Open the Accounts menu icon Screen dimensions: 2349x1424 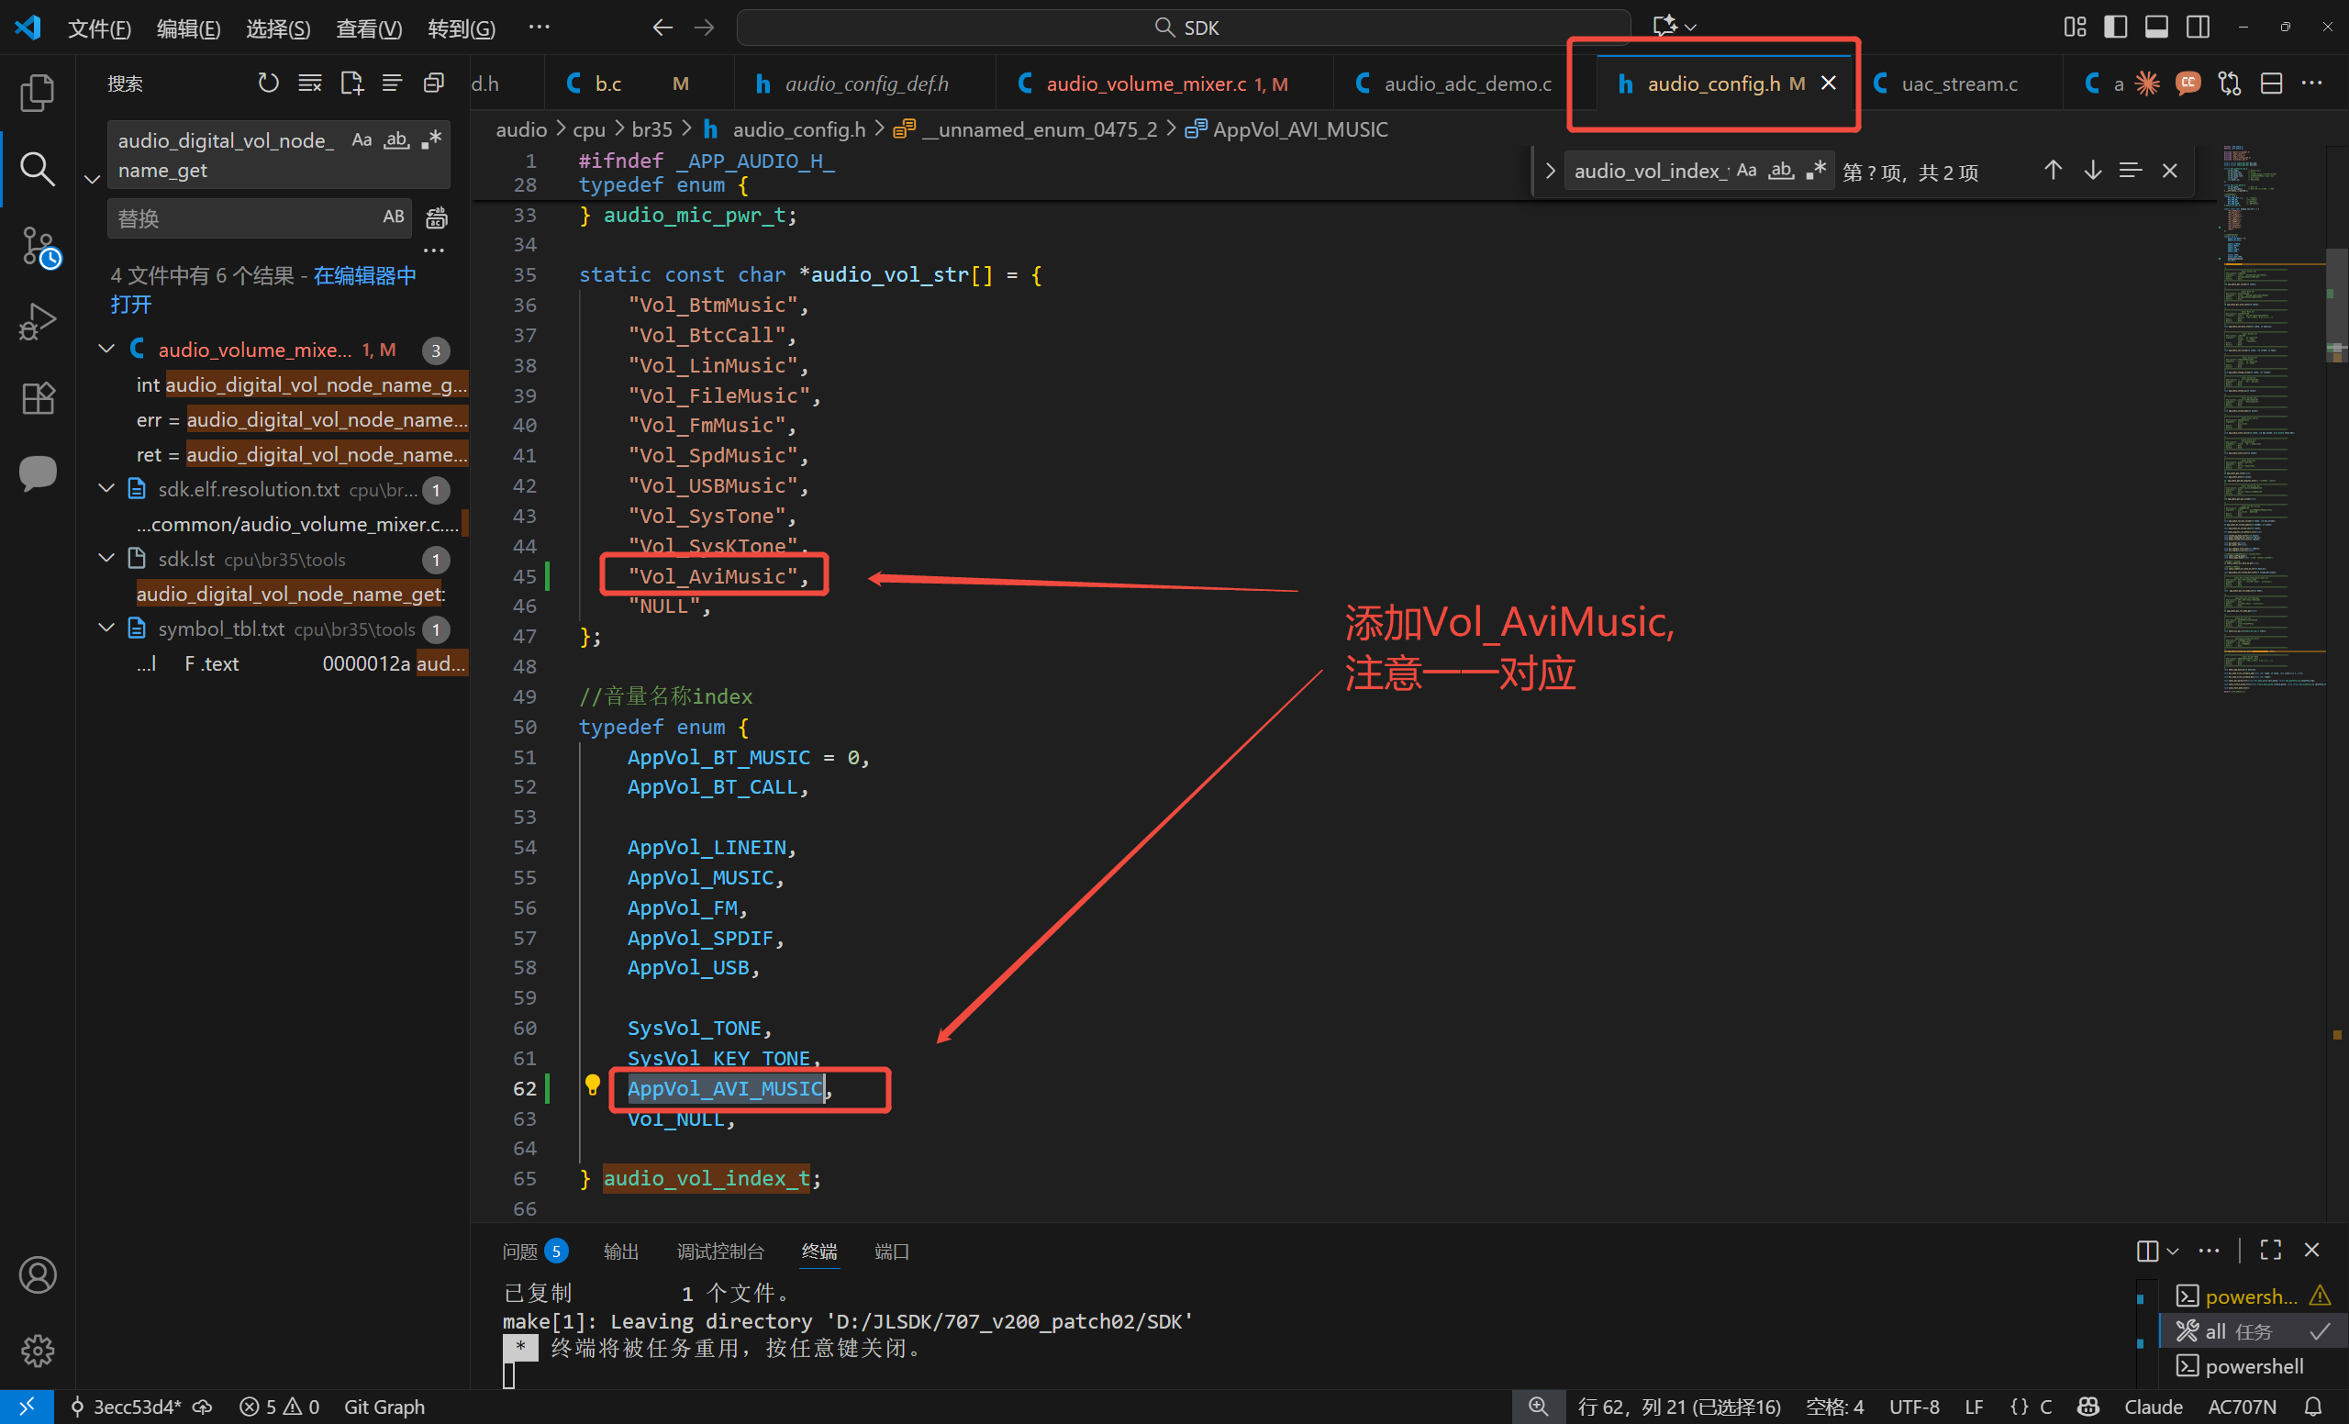(38, 1275)
